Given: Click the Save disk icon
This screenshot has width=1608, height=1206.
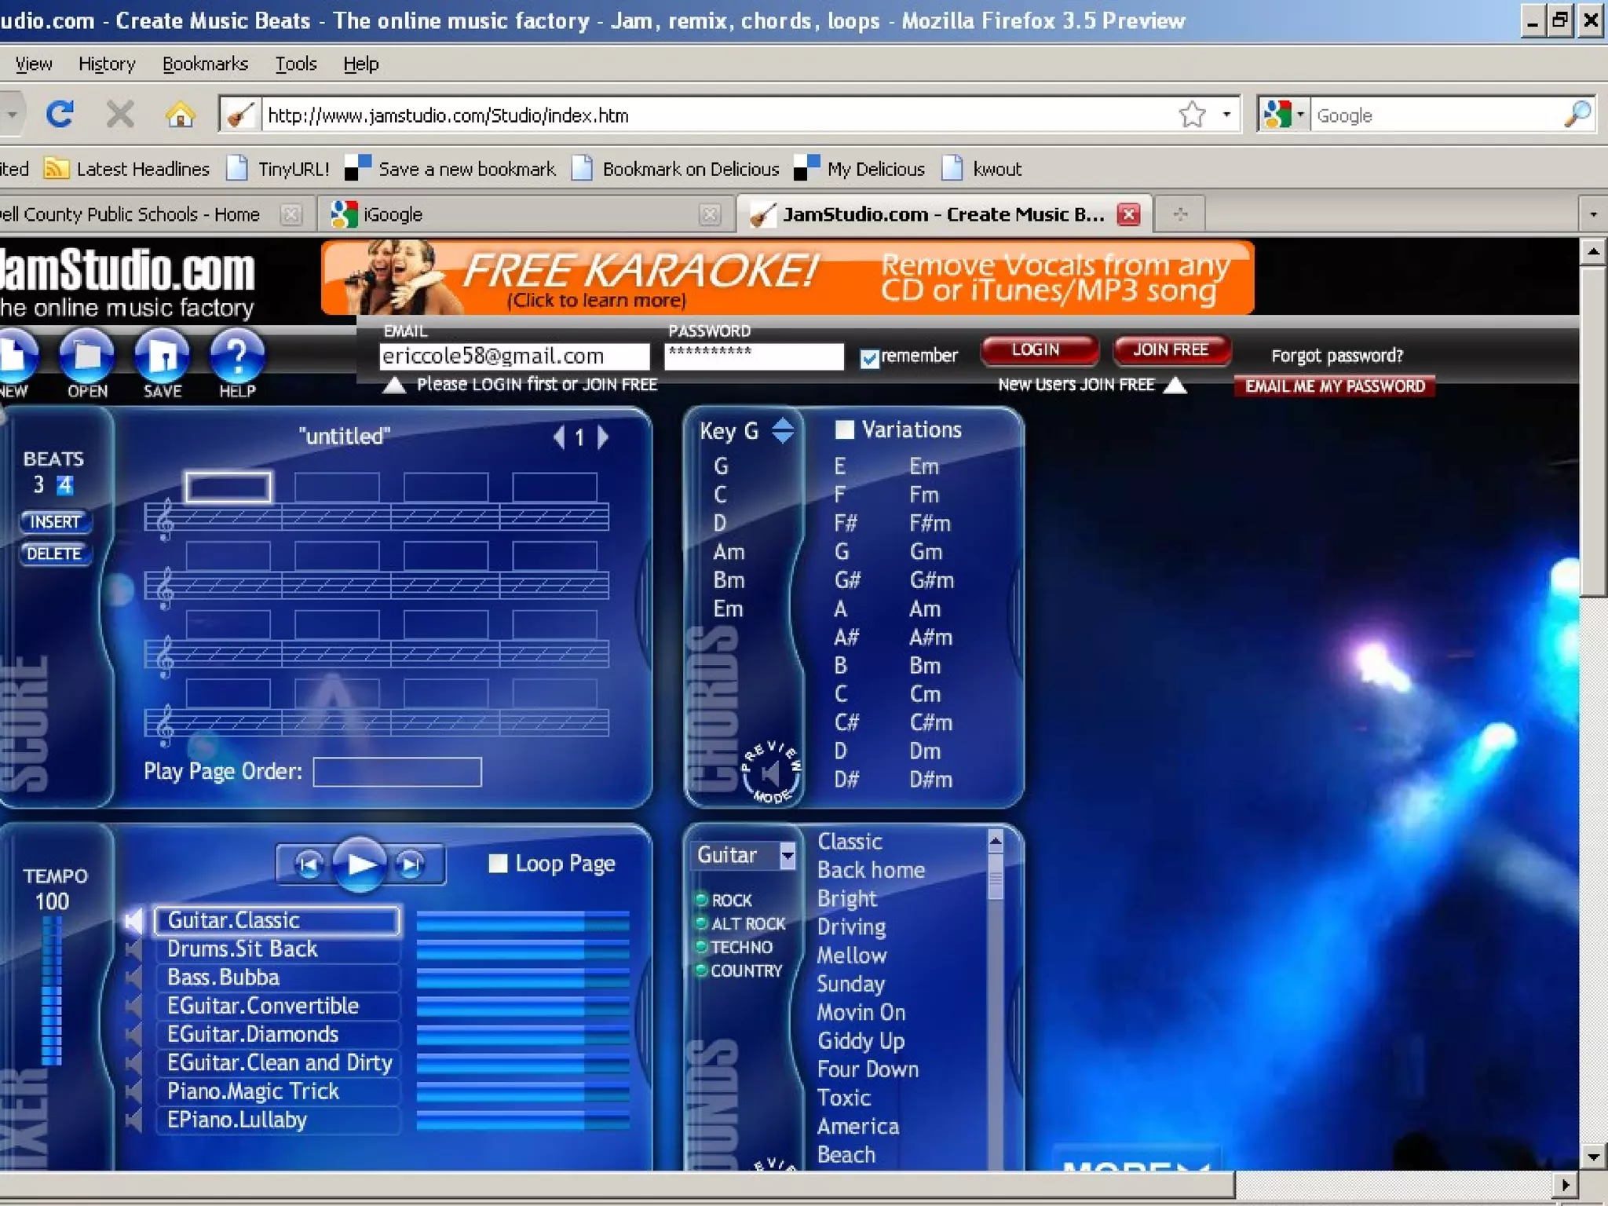Looking at the screenshot, I should tap(163, 357).
